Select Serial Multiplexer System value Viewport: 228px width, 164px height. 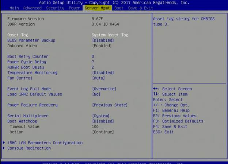[x=101, y=116]
